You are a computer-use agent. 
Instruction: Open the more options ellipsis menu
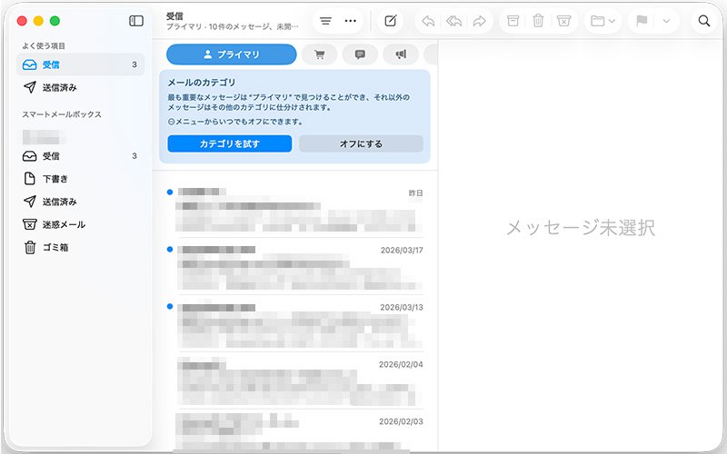coord(351,21)
